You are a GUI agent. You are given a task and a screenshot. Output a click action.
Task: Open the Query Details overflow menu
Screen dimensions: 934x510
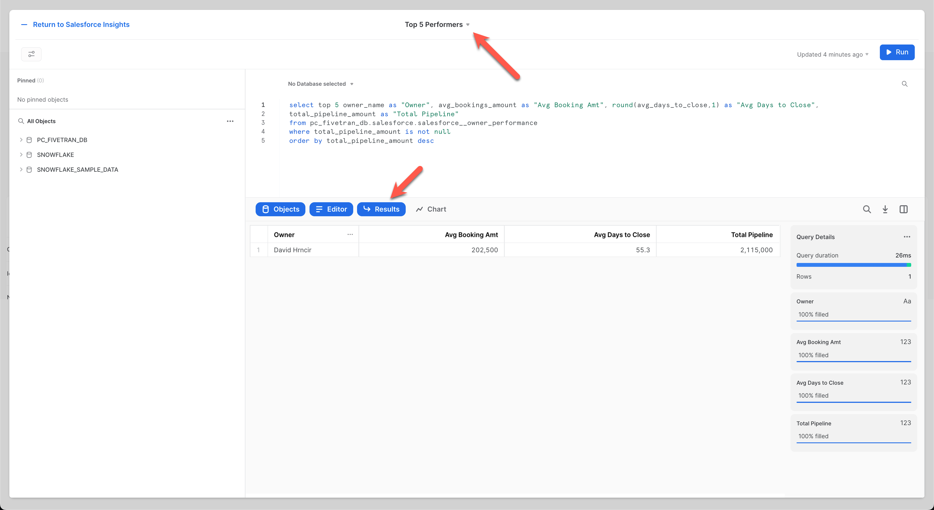click(x=907, y=237)
